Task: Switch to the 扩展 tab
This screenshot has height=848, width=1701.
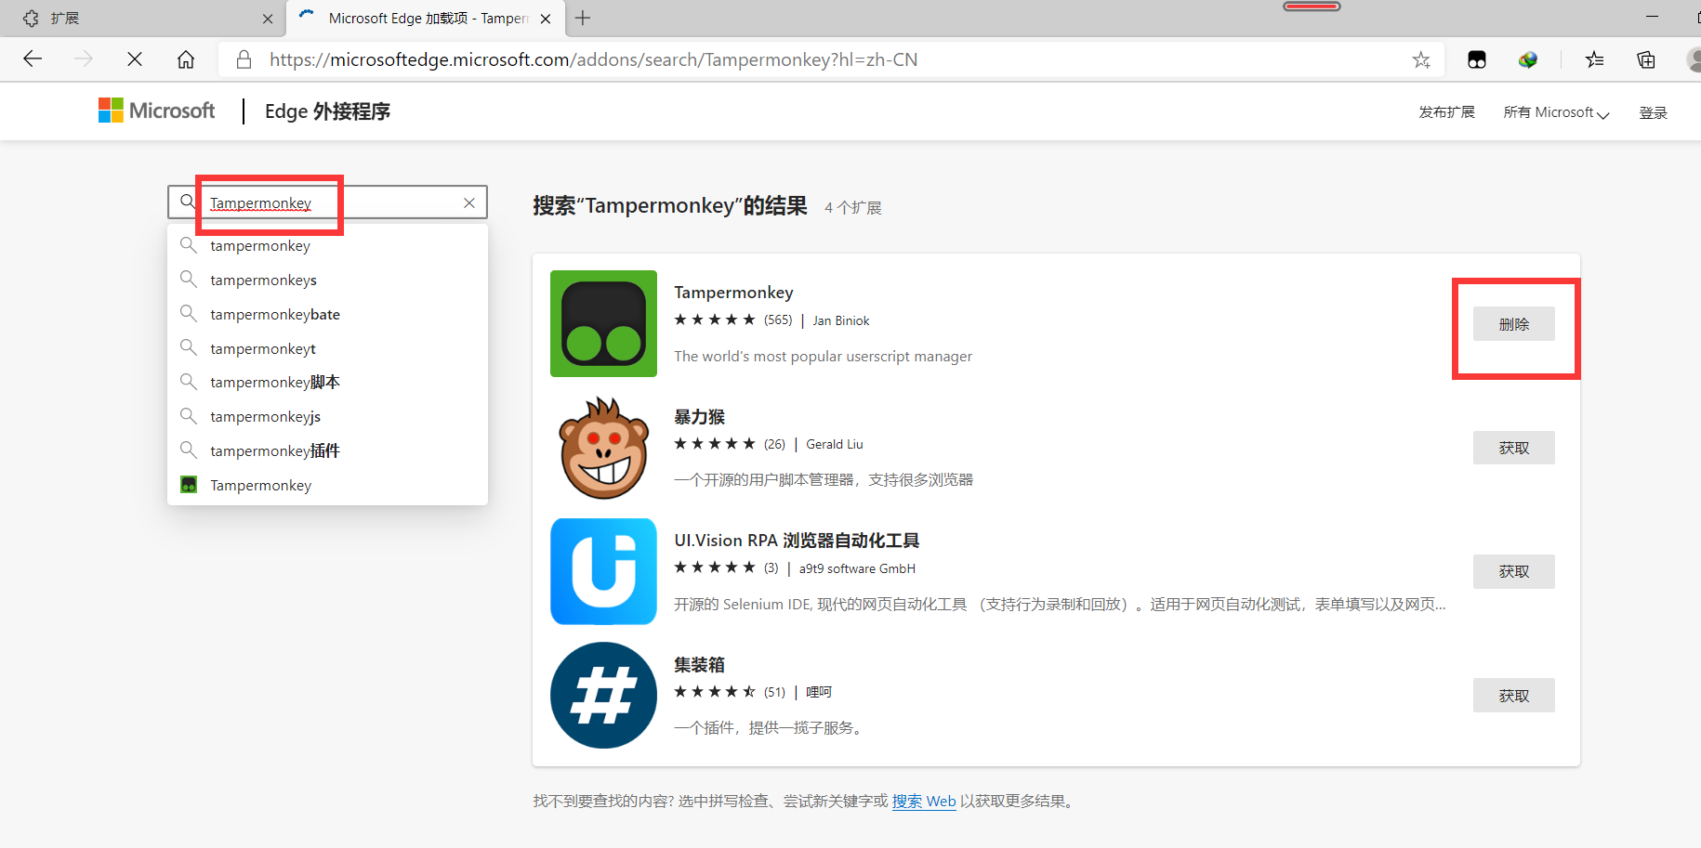Action: pos(144,19)
